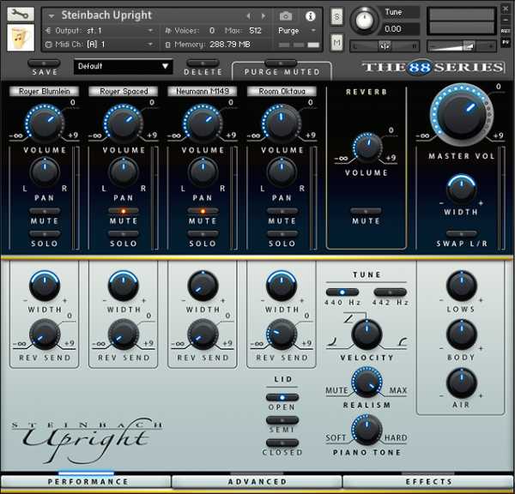Click the Royer Blumlein volume knob
This screenshot has width=515, height=494.
tap(45, 123)
